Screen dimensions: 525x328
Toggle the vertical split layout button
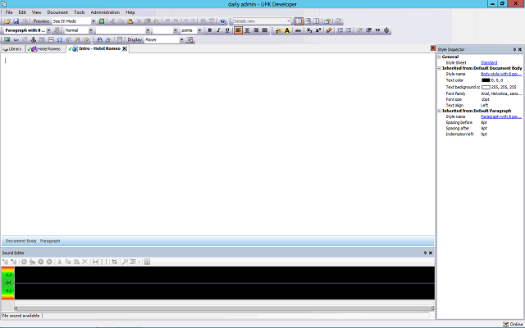[317, 21]
